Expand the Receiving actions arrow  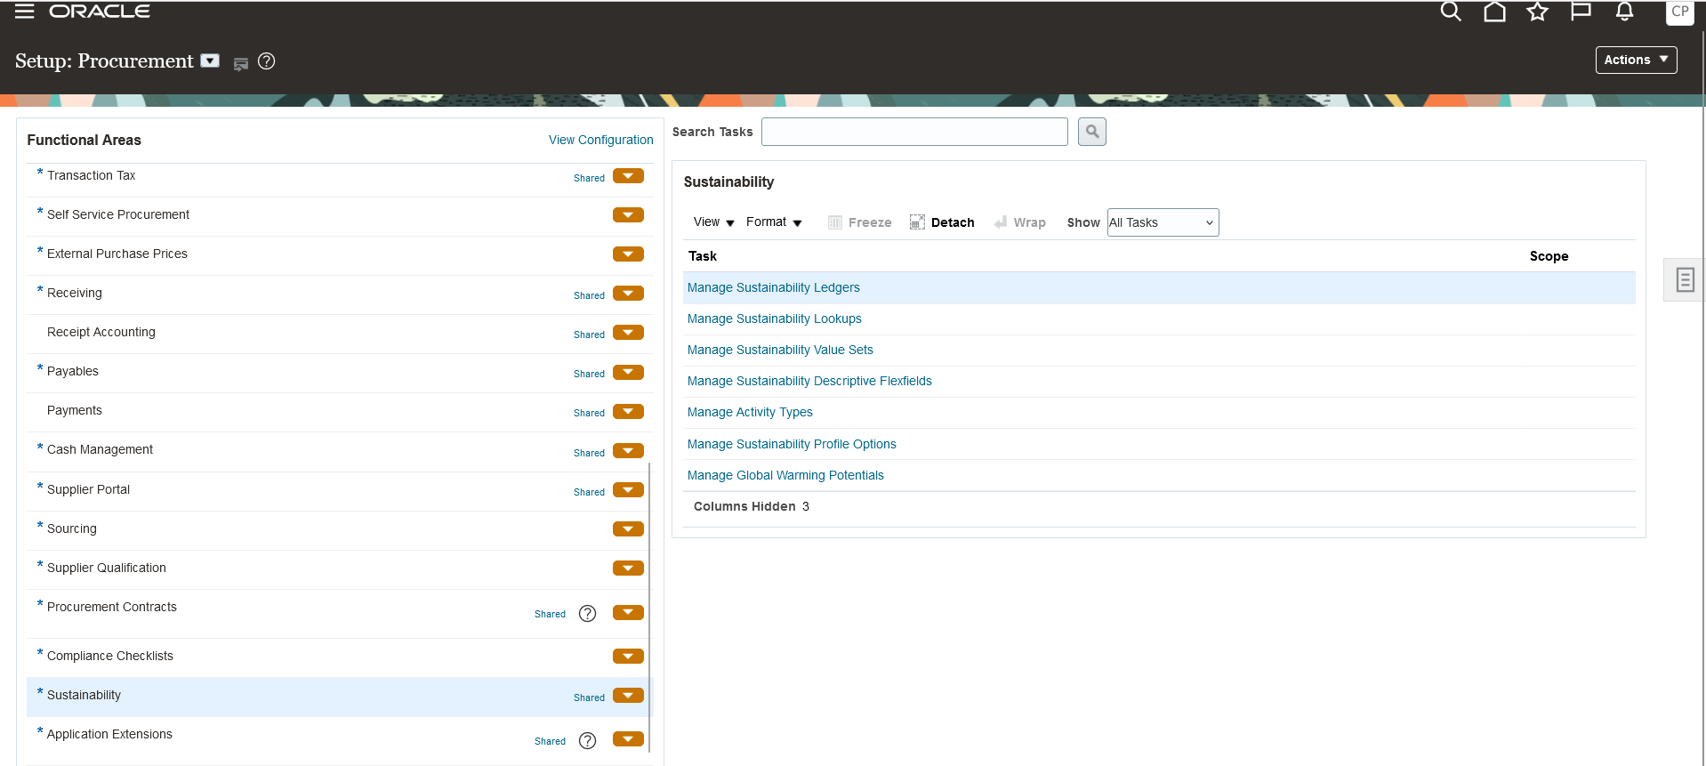tap(628, 294)
